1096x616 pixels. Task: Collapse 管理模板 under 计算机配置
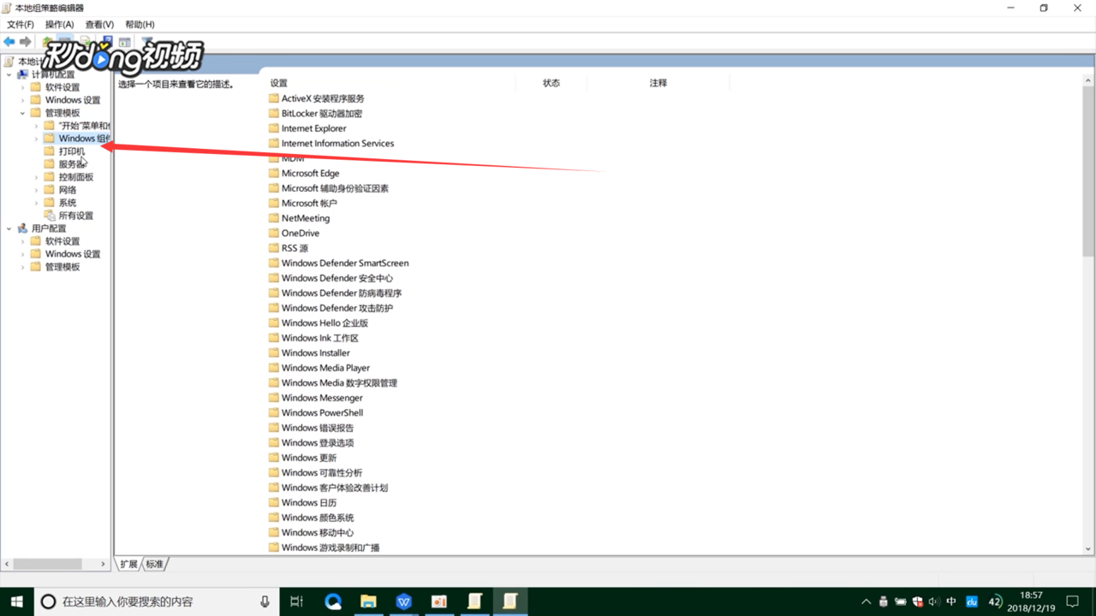(x=23, y=113)
